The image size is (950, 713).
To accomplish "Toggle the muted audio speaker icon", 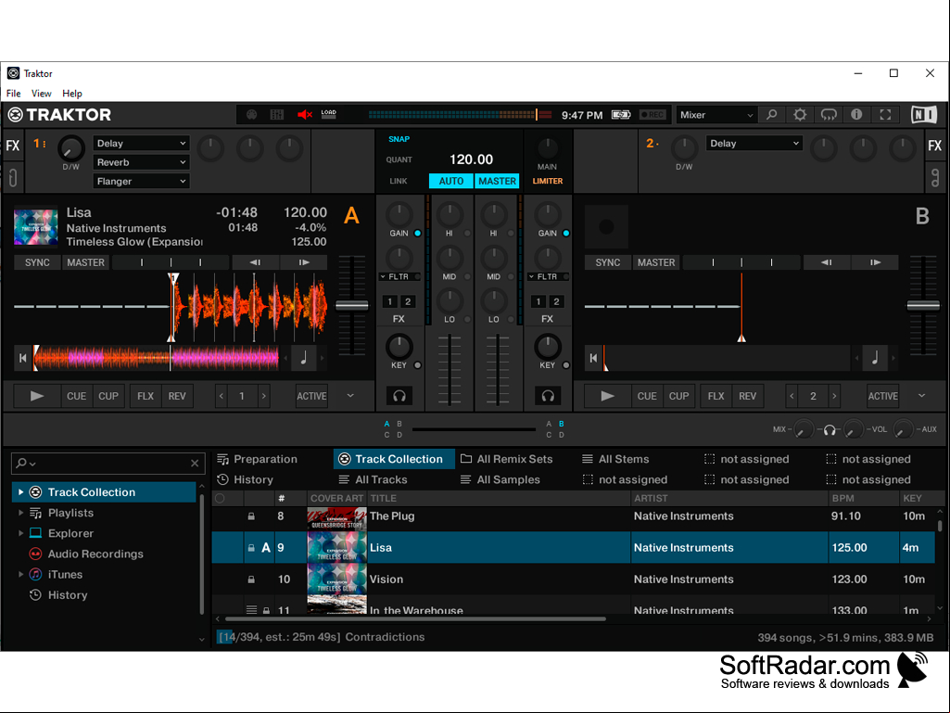I will click(304, 115).
